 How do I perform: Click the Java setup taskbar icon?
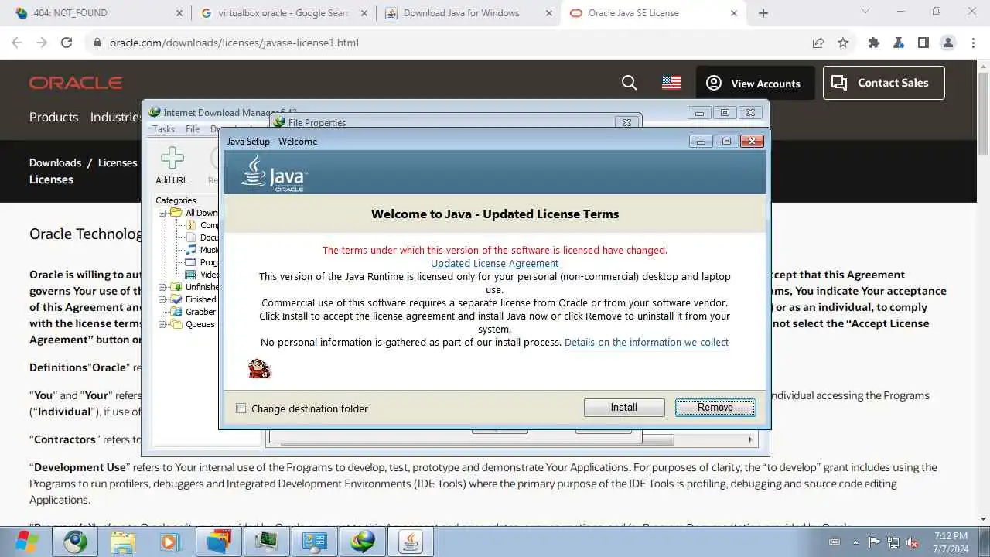point(411,542)
